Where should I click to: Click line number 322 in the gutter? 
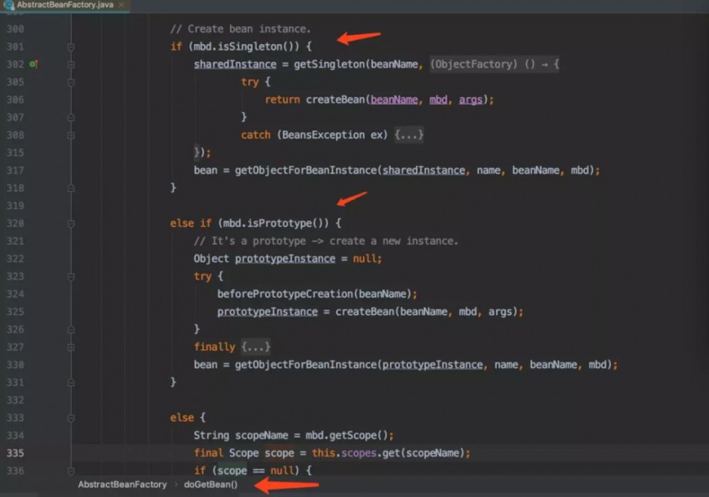tap(15, 259)
